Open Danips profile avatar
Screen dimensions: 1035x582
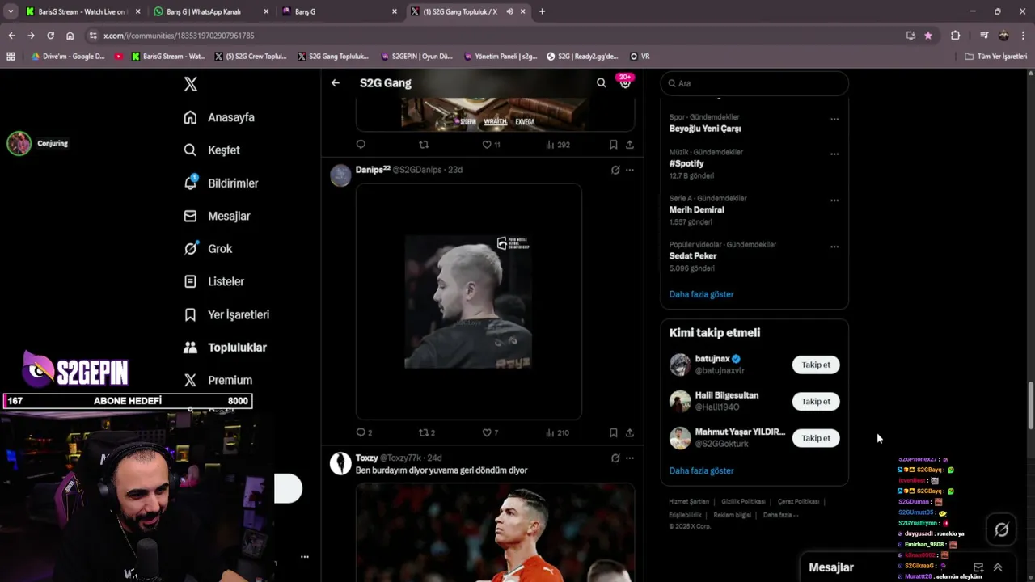(340, 175)
